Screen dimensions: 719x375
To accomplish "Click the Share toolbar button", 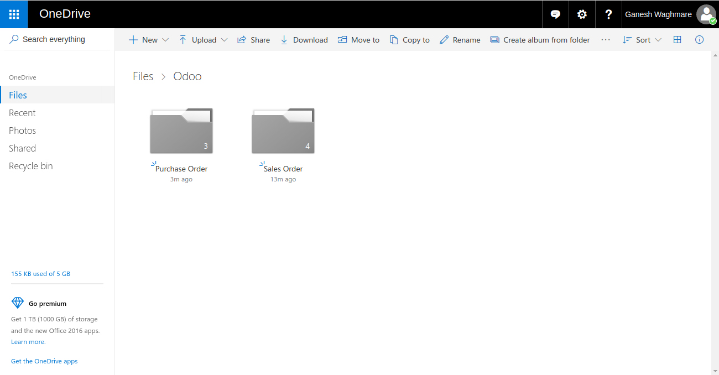I will [253, 40].
